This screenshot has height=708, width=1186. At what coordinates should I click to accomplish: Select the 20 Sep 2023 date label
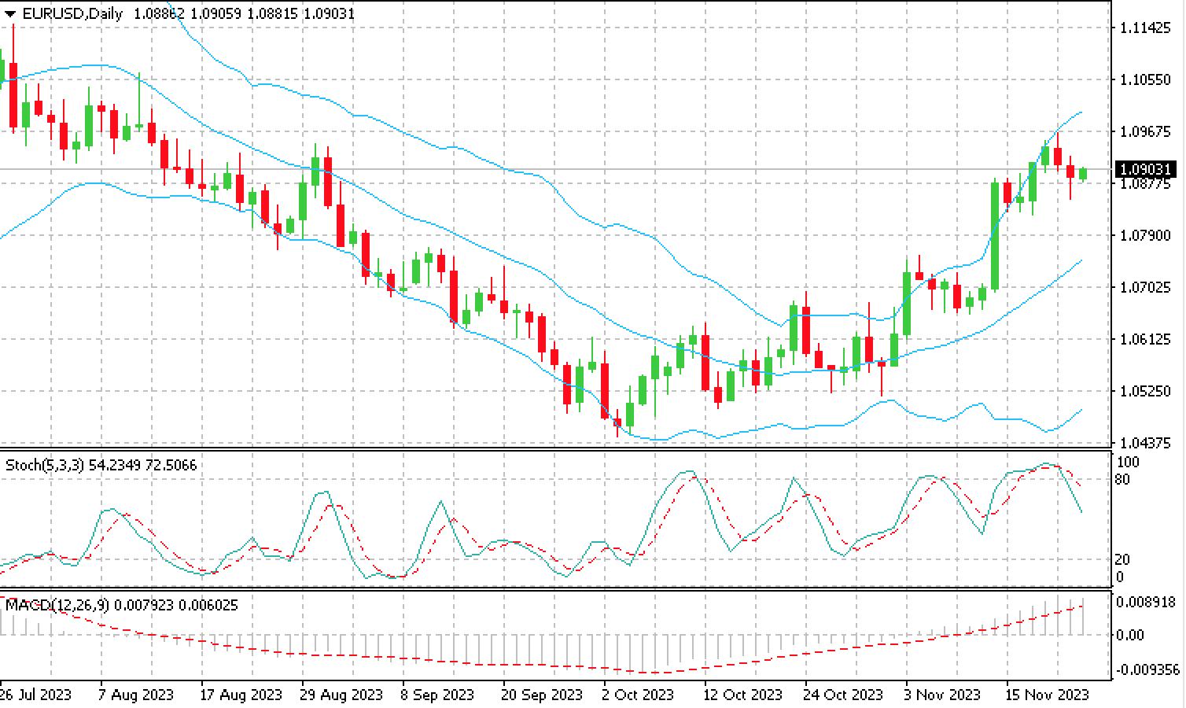click(x=543, y=695)
